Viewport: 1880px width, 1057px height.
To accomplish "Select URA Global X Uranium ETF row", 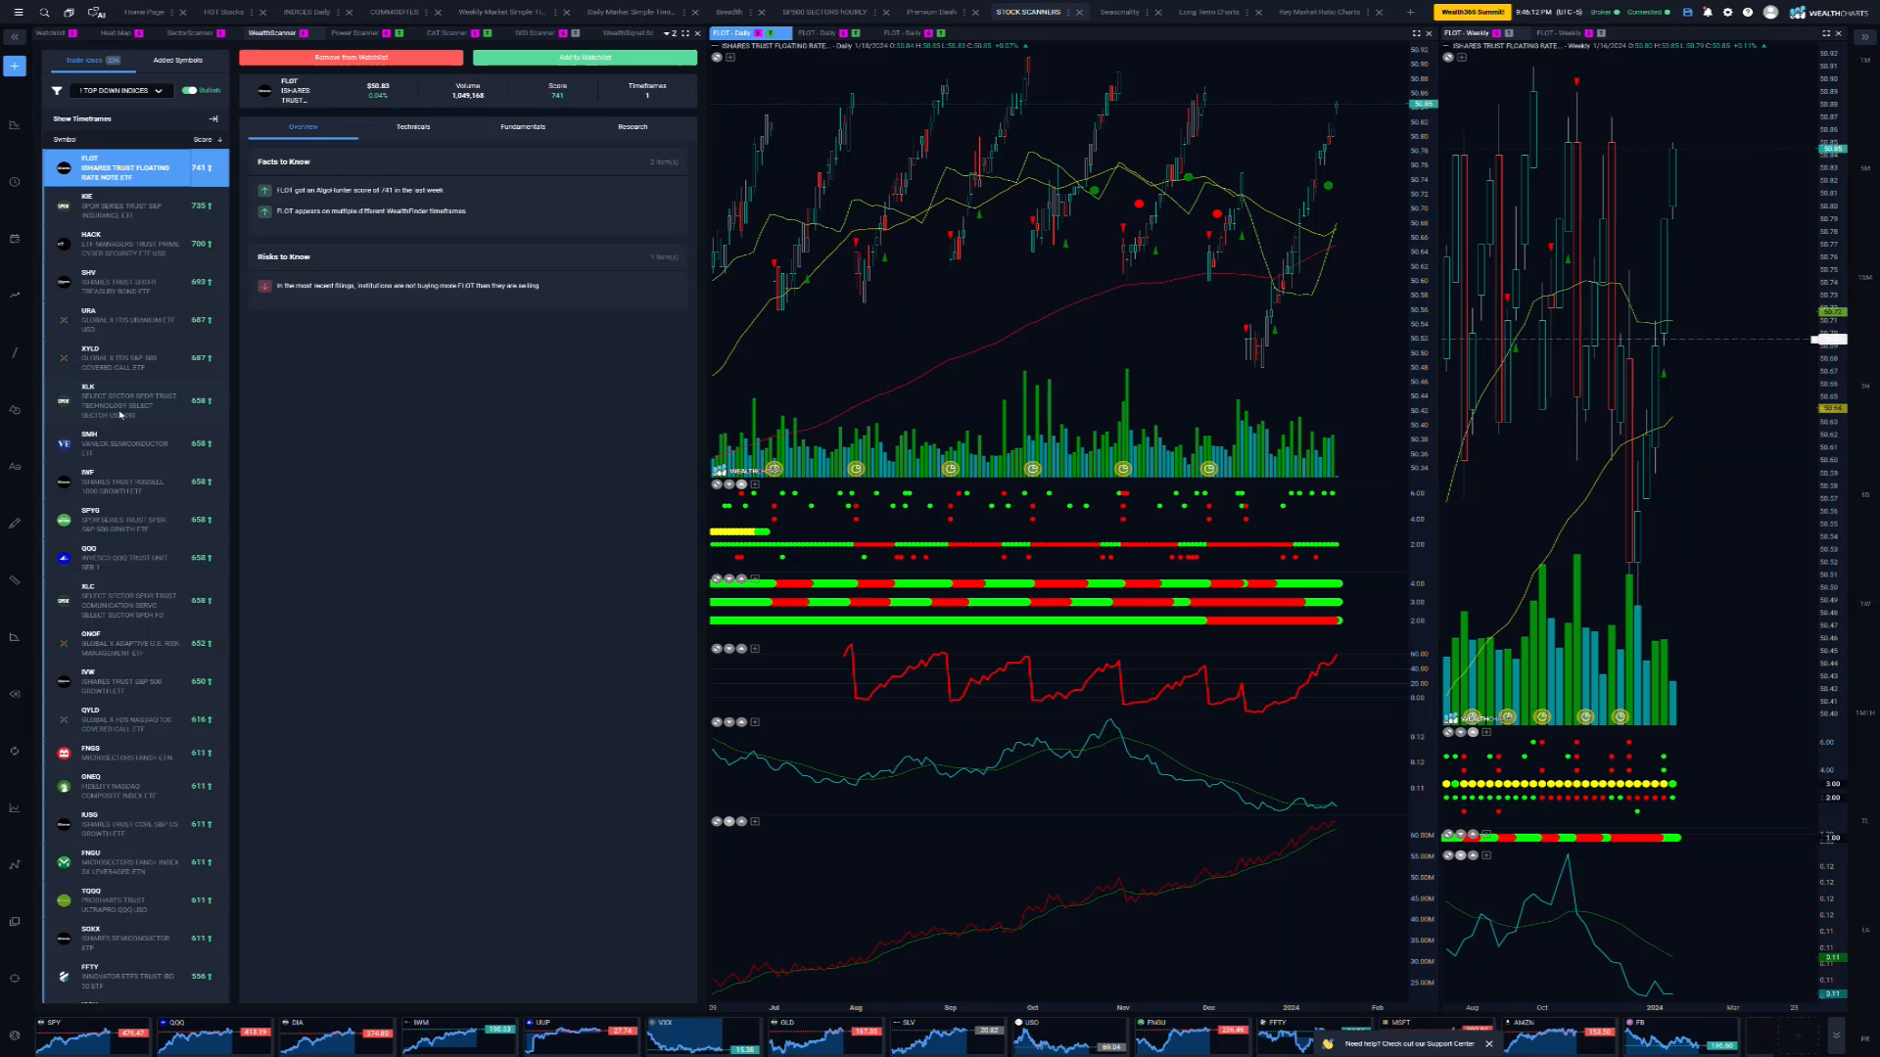I will click(x=136, y=320).
